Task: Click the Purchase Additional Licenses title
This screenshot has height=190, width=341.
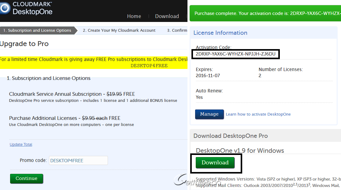Action: [x=43, y=118]
